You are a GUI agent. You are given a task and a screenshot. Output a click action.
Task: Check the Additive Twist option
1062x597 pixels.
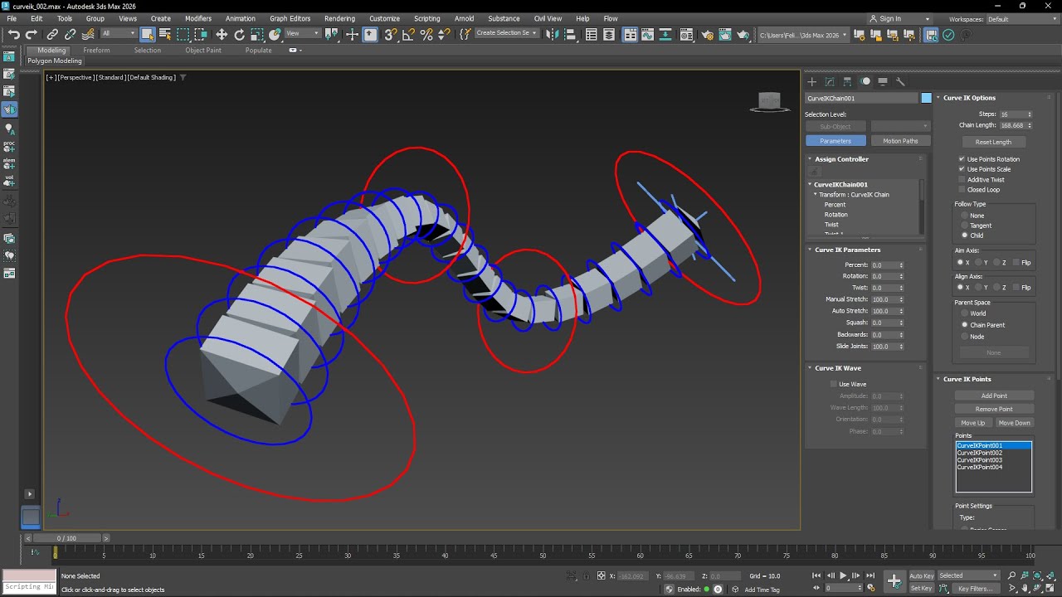click(962, 179)
